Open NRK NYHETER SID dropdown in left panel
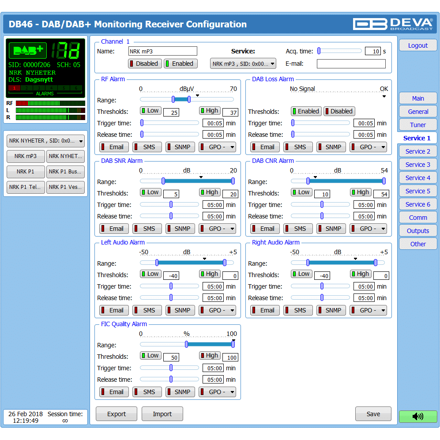 coord(45,141)
